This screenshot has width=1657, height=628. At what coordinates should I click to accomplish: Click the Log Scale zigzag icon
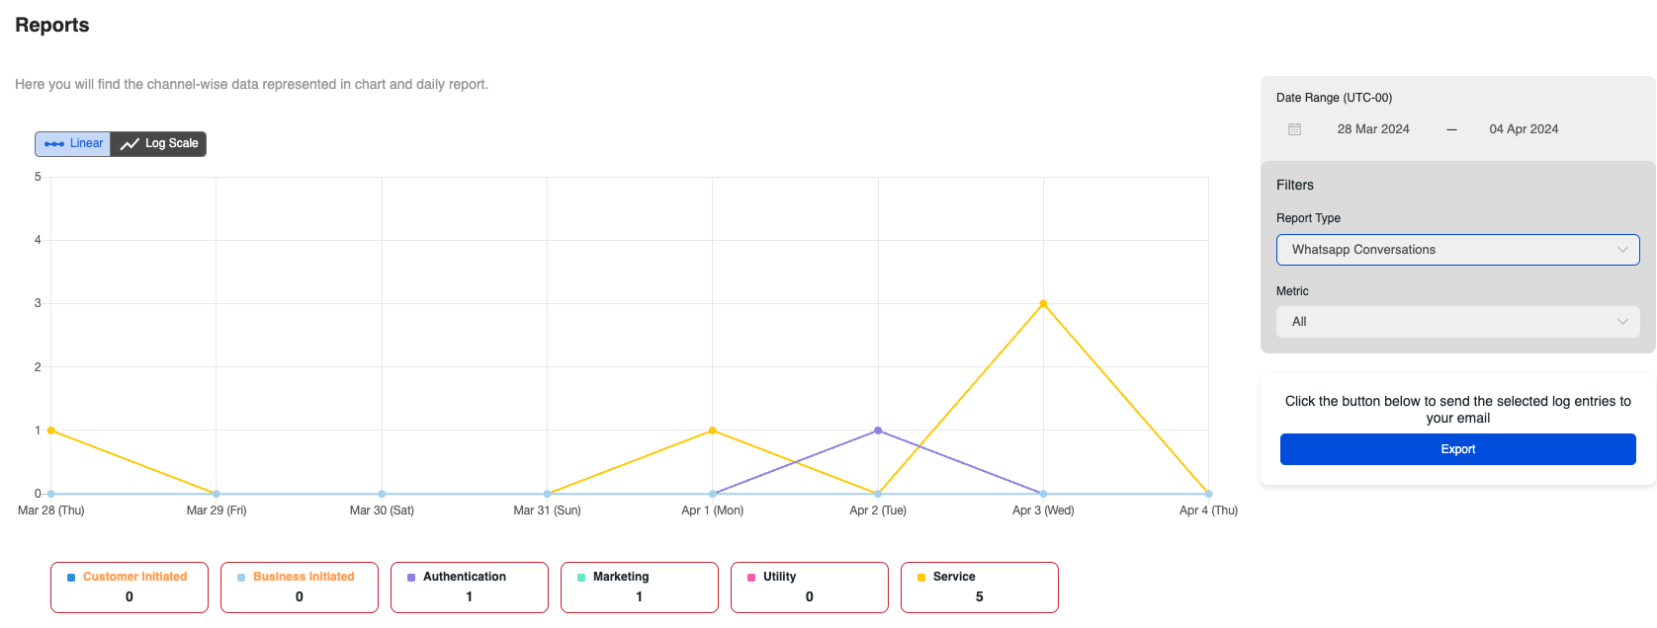tap(130, 144)
